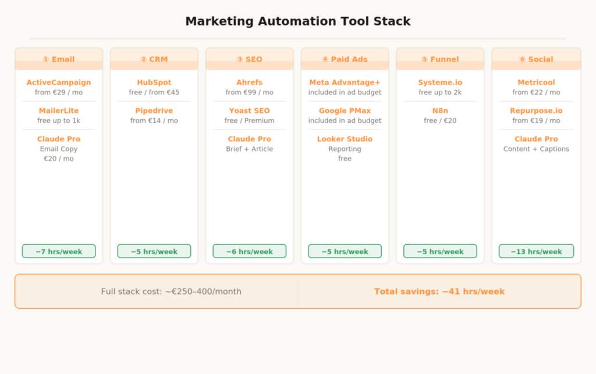Click Claude Pro in the Social column

pos(536,139)
